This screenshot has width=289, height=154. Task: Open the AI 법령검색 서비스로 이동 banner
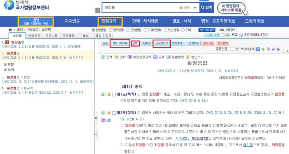click(x=231, y=8)
